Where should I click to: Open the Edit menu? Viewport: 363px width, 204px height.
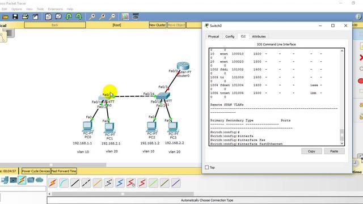pyautogui.click(x=4, y=9)
